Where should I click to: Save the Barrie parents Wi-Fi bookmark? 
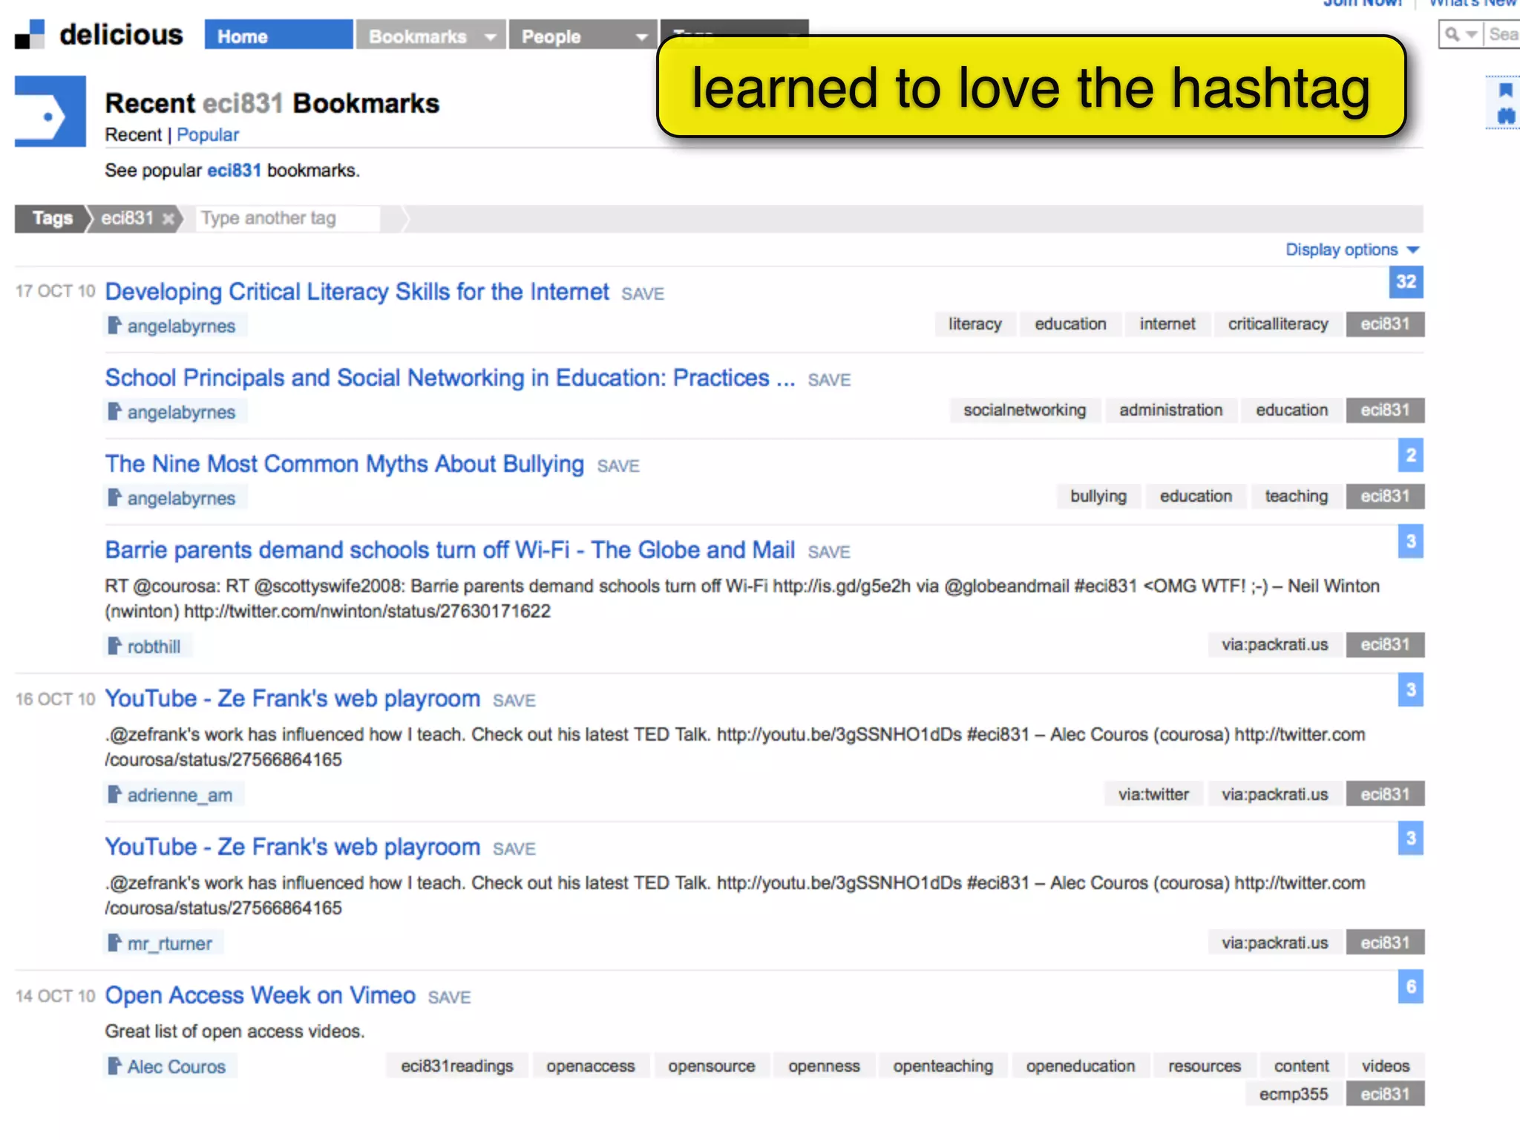(x=829, y=552)
